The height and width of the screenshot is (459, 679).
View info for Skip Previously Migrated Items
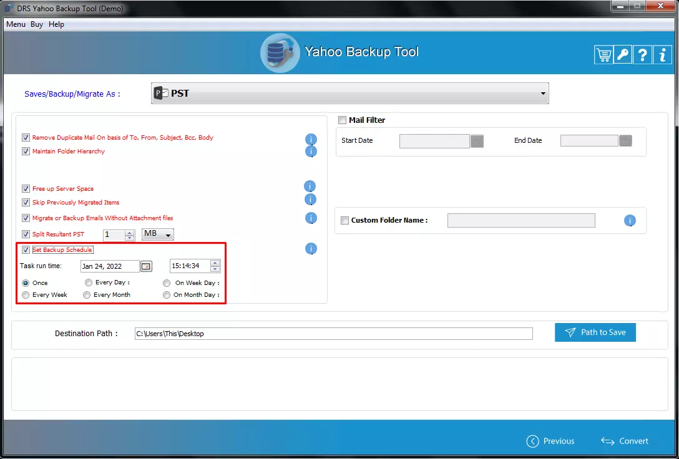(x=311, y=200)
